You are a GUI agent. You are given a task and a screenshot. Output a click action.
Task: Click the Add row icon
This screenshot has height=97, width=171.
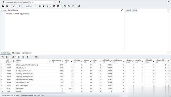3,57
